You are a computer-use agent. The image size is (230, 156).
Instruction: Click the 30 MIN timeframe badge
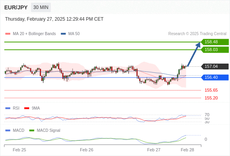[41, 7]
